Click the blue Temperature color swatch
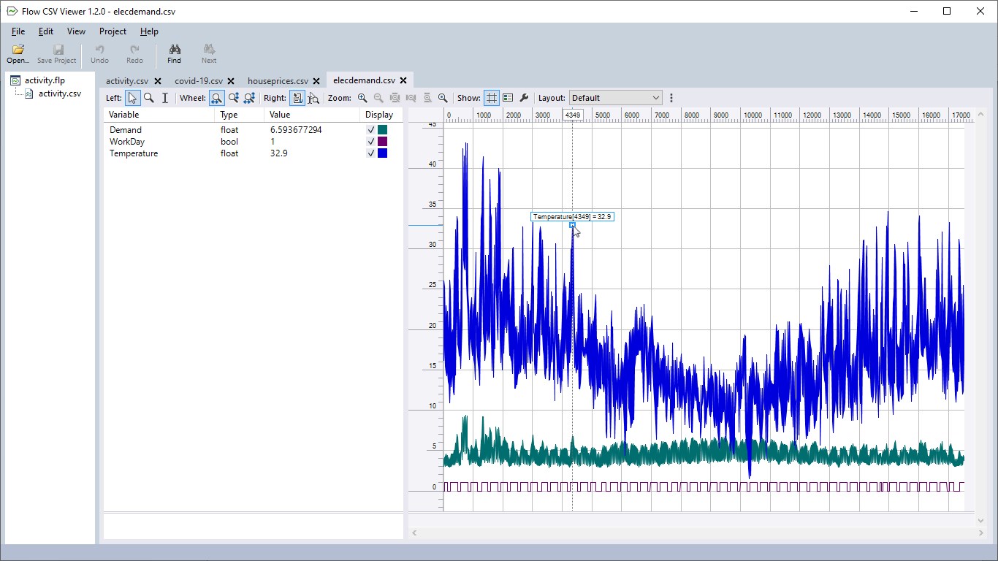 coord(383,153)
